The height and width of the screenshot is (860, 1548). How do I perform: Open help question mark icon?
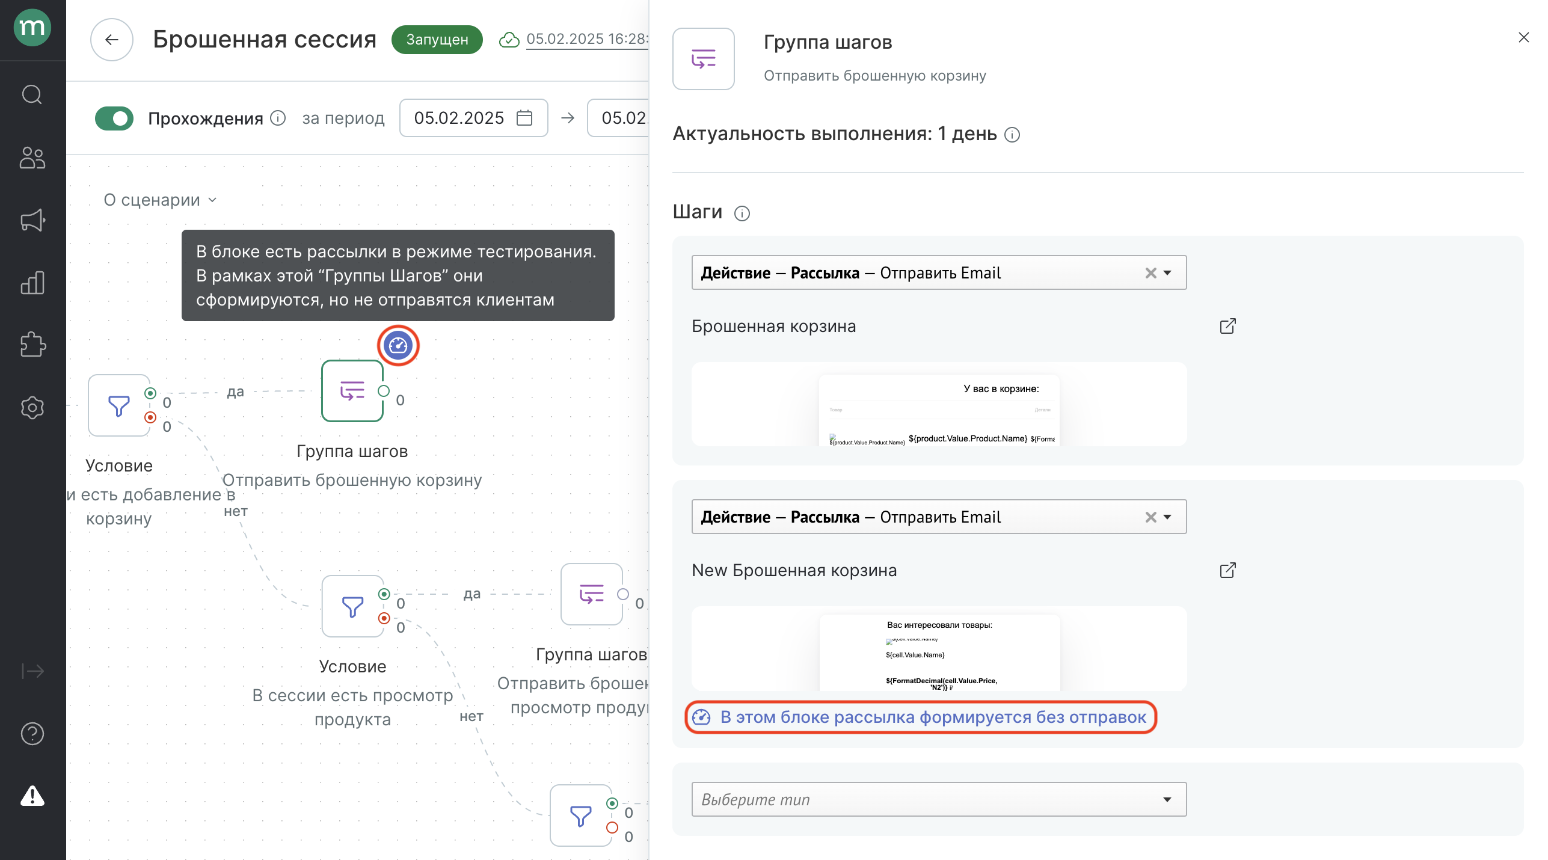pyautogui.click(x=32, y=733)
